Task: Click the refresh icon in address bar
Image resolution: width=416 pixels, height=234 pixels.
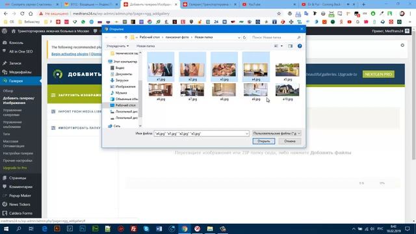Action: pos(244,38)
